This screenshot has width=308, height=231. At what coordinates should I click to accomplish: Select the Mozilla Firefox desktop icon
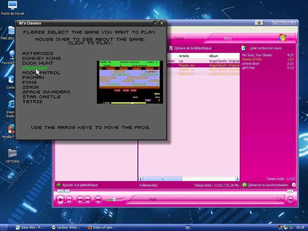8,131
